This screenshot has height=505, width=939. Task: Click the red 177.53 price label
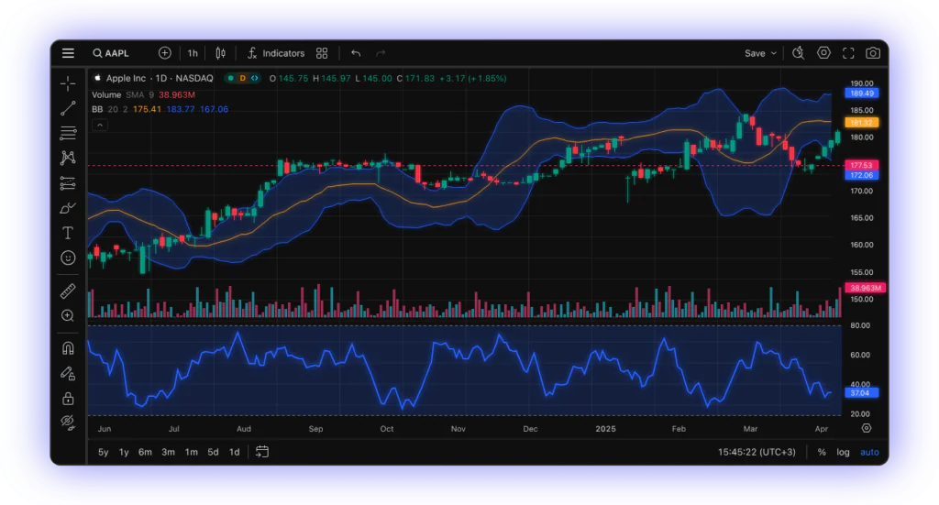(861, 165)
